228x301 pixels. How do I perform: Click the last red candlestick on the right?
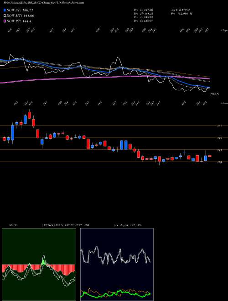[x=210, y=156]
